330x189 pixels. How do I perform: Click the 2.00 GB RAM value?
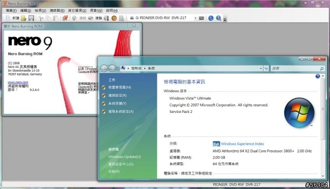point(219,158)
